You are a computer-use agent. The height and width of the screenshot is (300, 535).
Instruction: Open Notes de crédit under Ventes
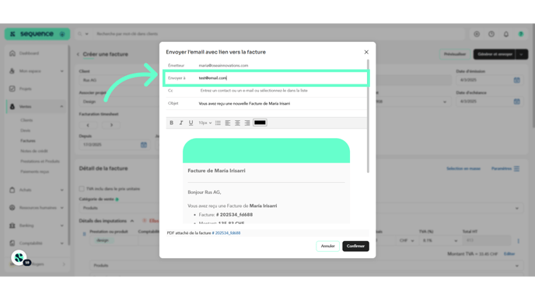(x=33, y=150)
